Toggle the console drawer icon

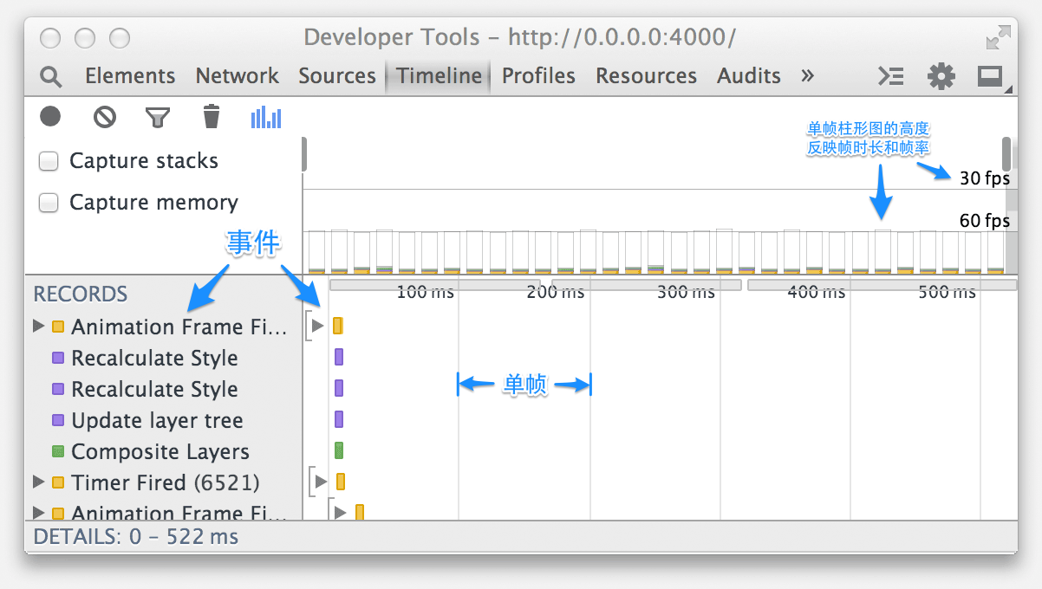(891, 76)
